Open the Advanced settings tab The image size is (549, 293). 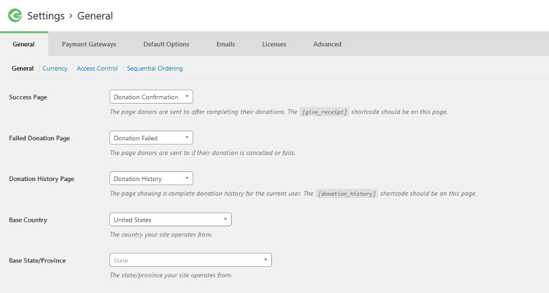pos(327,44)
